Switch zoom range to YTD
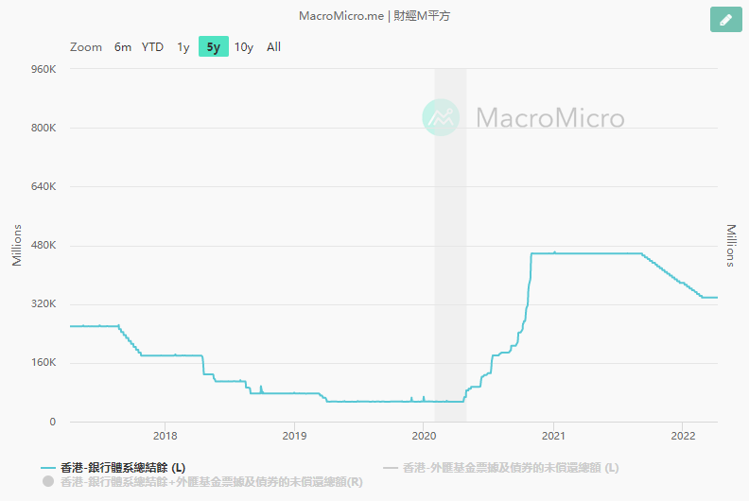Viewport: 749px width, 501px height. coord(152,47)
